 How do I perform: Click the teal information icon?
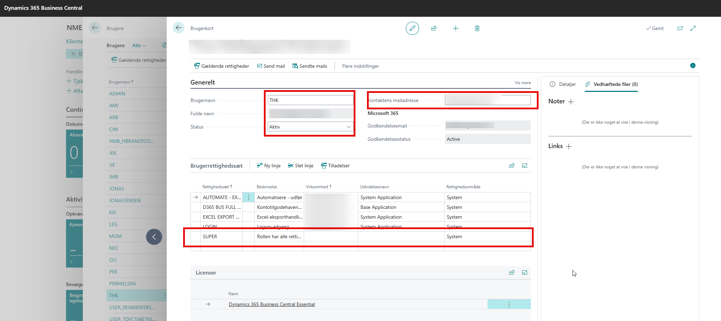click(693, 66)
